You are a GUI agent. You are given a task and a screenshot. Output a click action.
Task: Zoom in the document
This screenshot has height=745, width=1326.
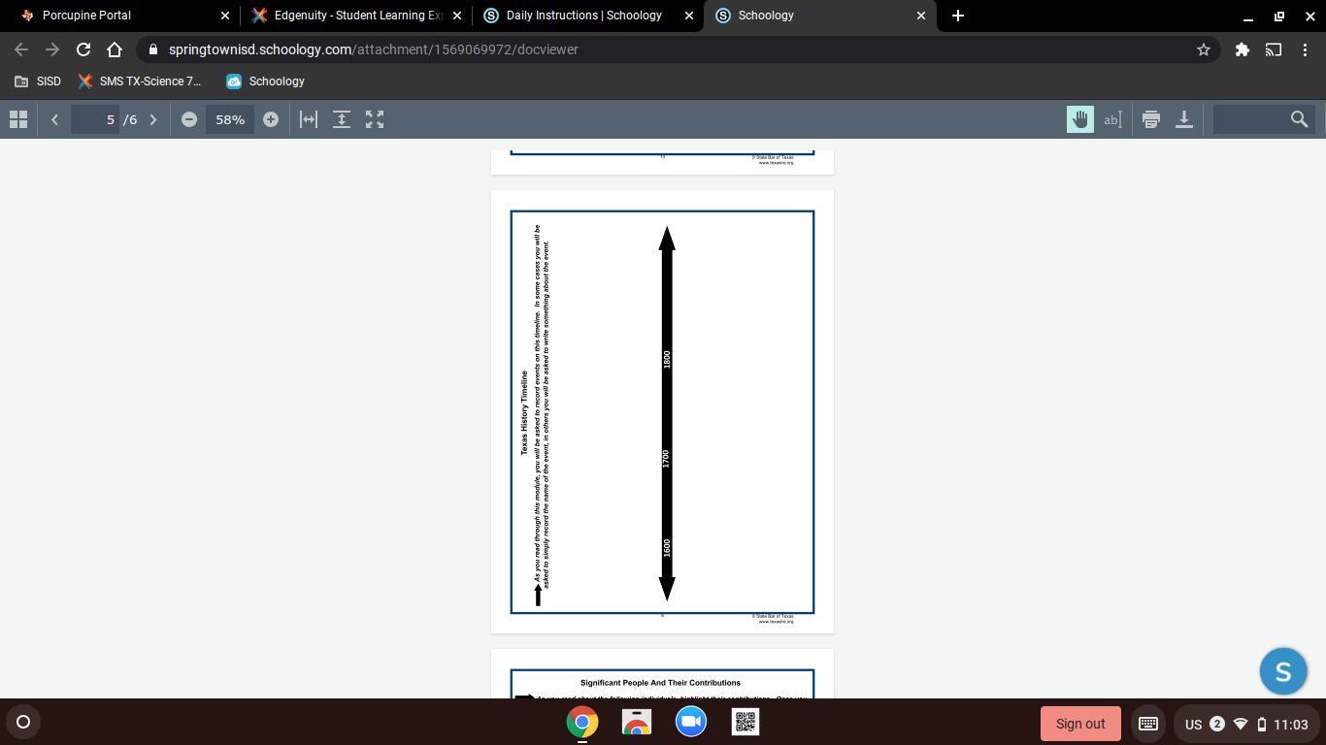(x=271, y=119)
